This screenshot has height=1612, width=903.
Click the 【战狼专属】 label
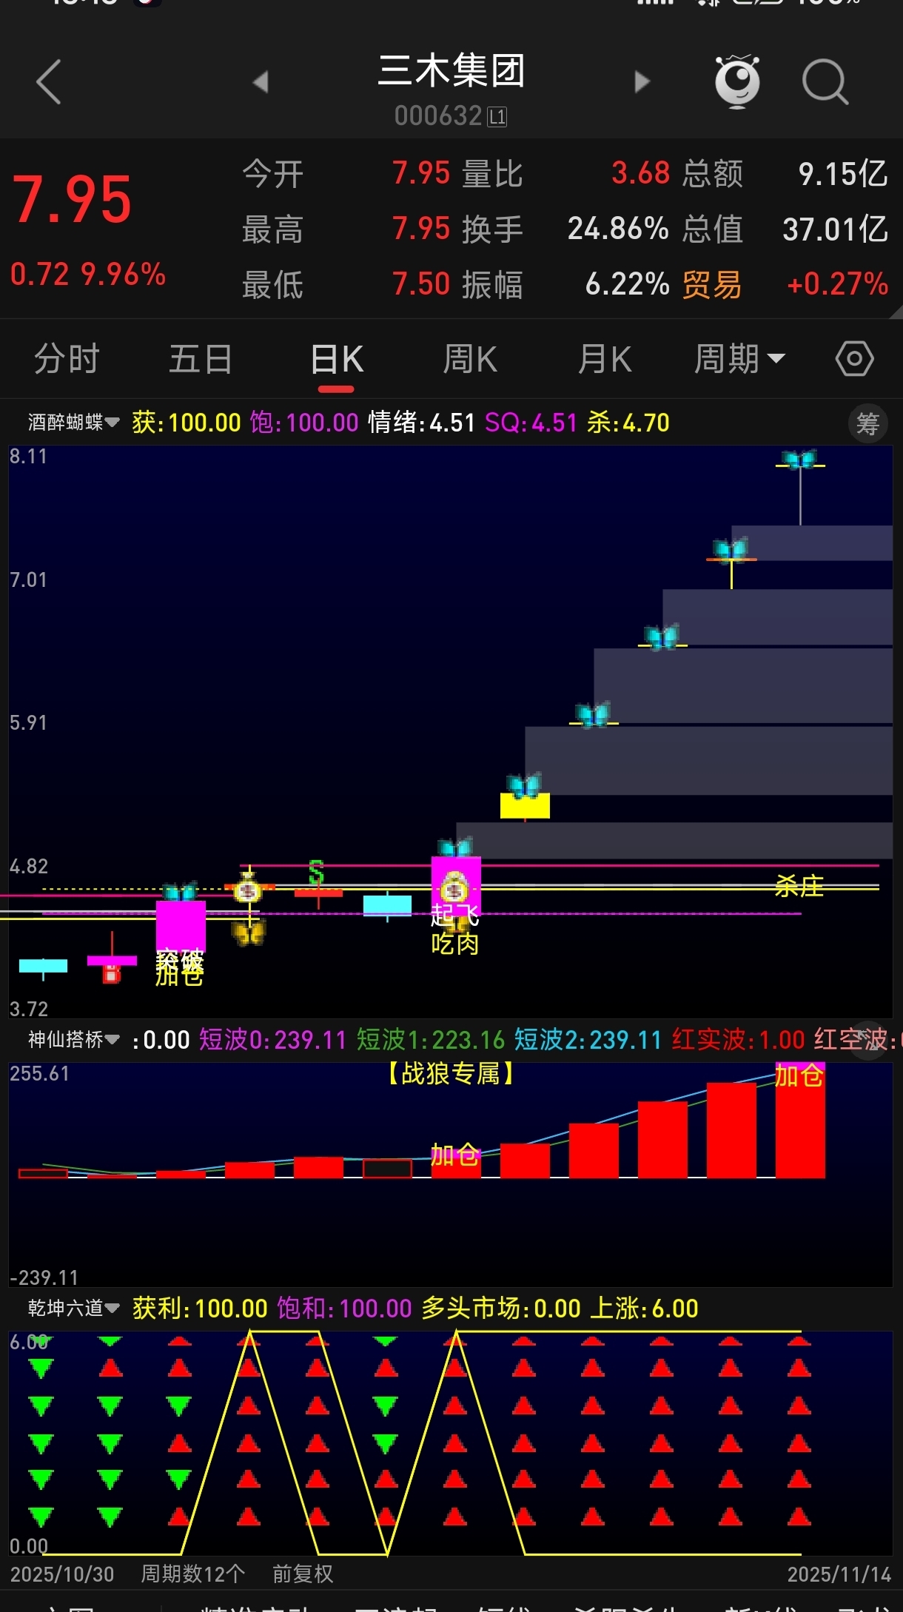(451, 1073)
